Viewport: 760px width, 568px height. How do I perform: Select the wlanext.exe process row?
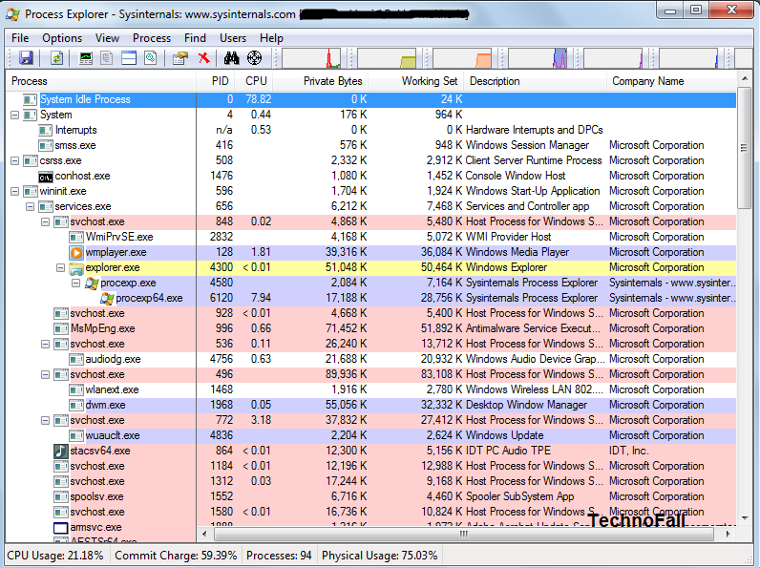[x=370, y=390]
